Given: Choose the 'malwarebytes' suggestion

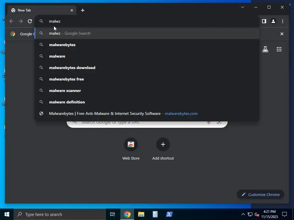Looking at the screenshot, I should click(x=147, y=45).
